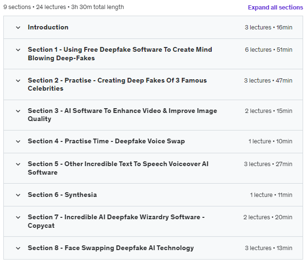The height and width of the screenshot is (261, 305).
Task: Click the Section 6 - Synthesia title
Action: tap(62, 195)
